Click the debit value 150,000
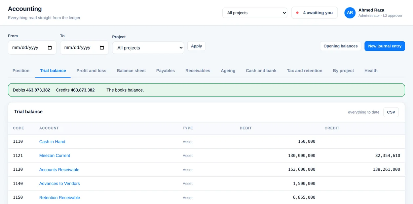Screen dimensions: 413x204 [307, 141]
